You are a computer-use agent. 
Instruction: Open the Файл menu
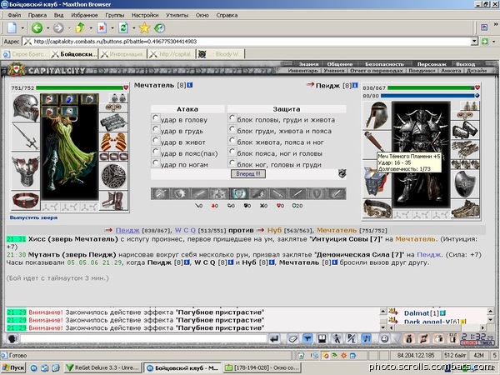(14, 15)
